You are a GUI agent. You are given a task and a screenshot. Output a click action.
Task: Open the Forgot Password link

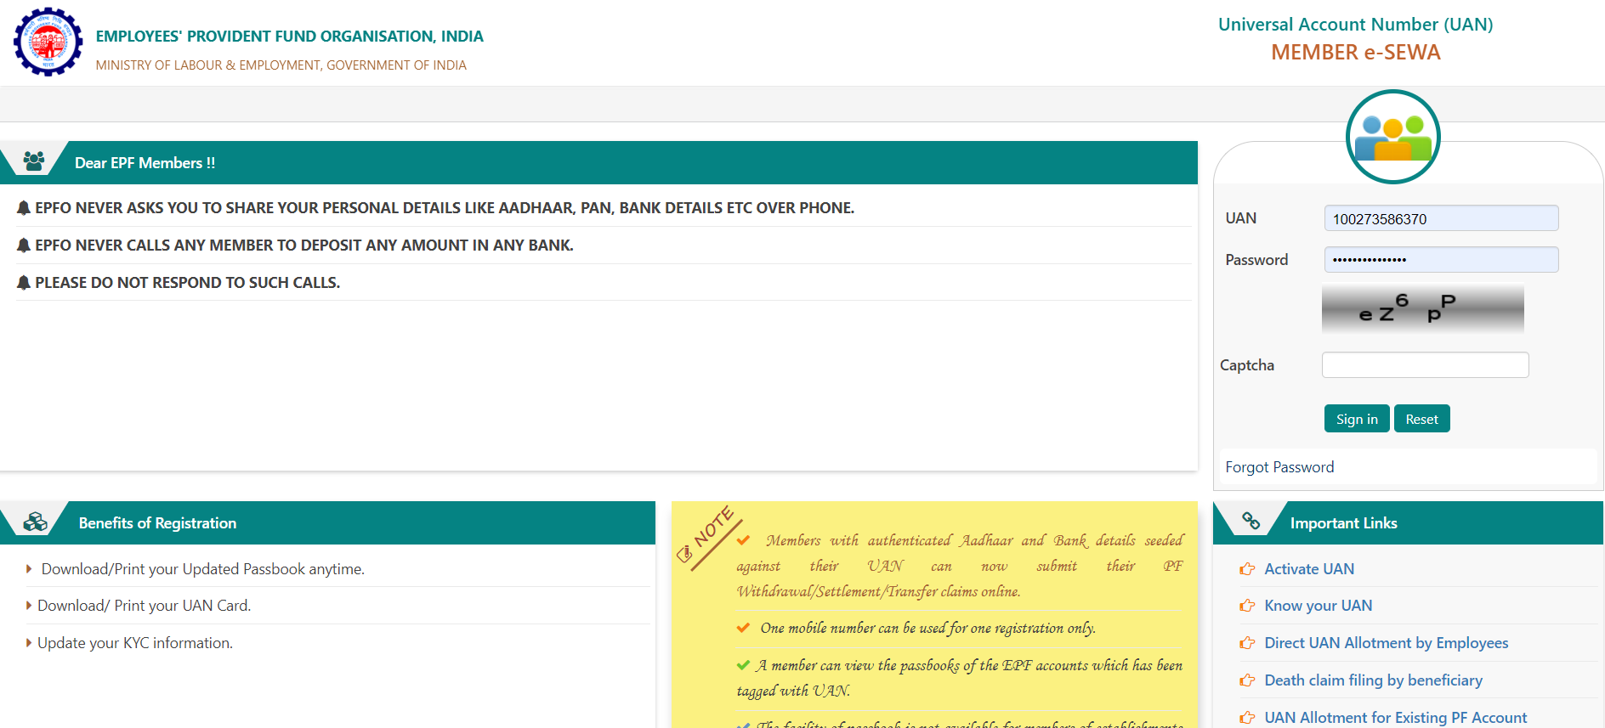click(x=1279, y=467)
